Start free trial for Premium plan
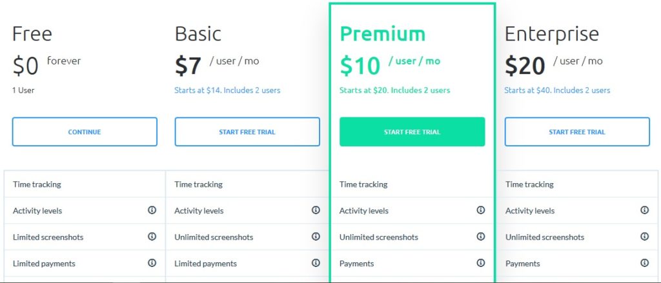This screenshot has height=283, width=661. [412, 132]
